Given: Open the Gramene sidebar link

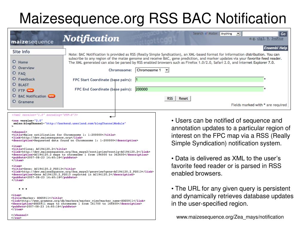Looking at the screenshot, I should tap(26, 102).
